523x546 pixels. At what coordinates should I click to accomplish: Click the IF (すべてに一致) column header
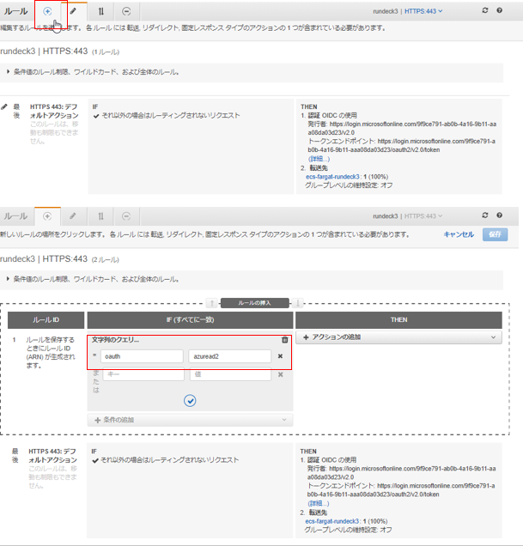(x=190, y=320)
